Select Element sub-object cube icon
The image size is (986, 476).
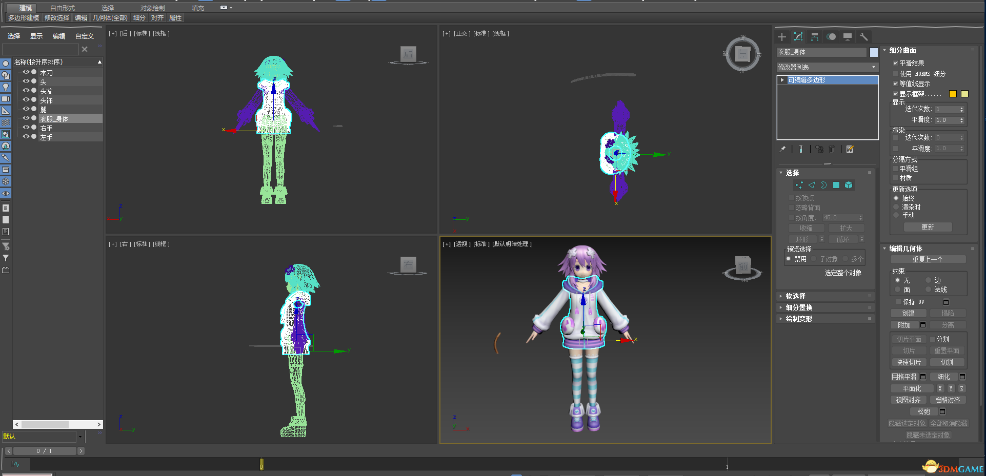click(849, 185)
